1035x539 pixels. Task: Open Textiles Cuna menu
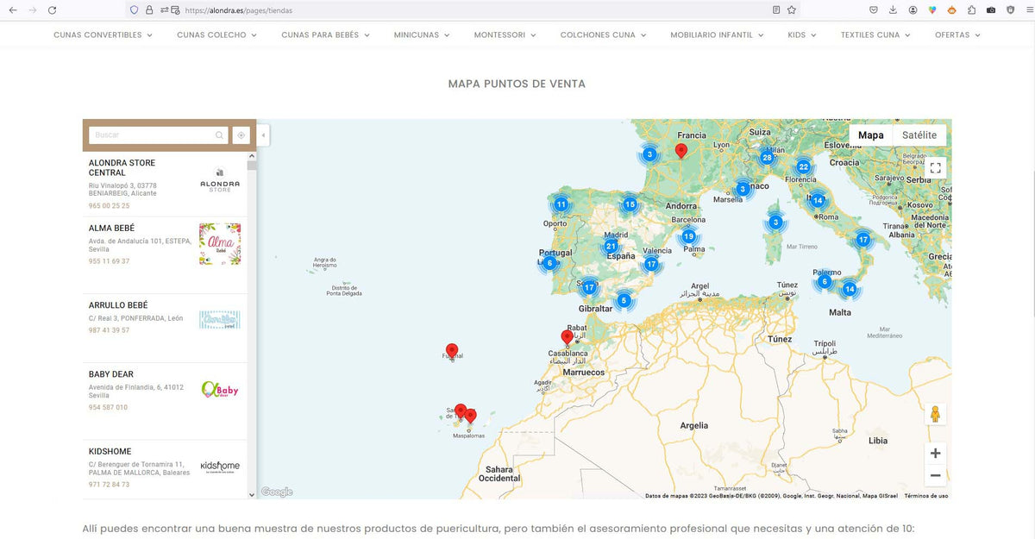tap(875, 35)
